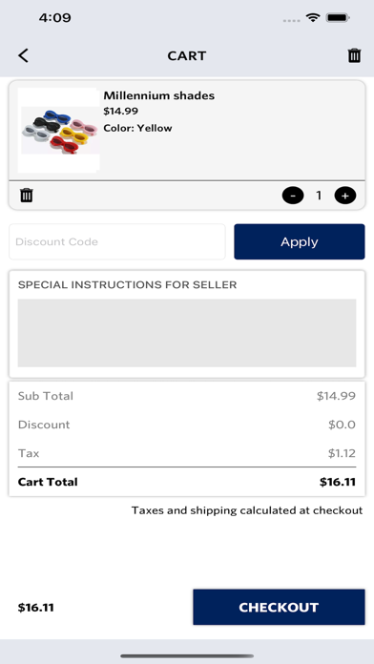Open the Millennium shades product image
The width and height of the screenshot is (374, 664).
59,130
